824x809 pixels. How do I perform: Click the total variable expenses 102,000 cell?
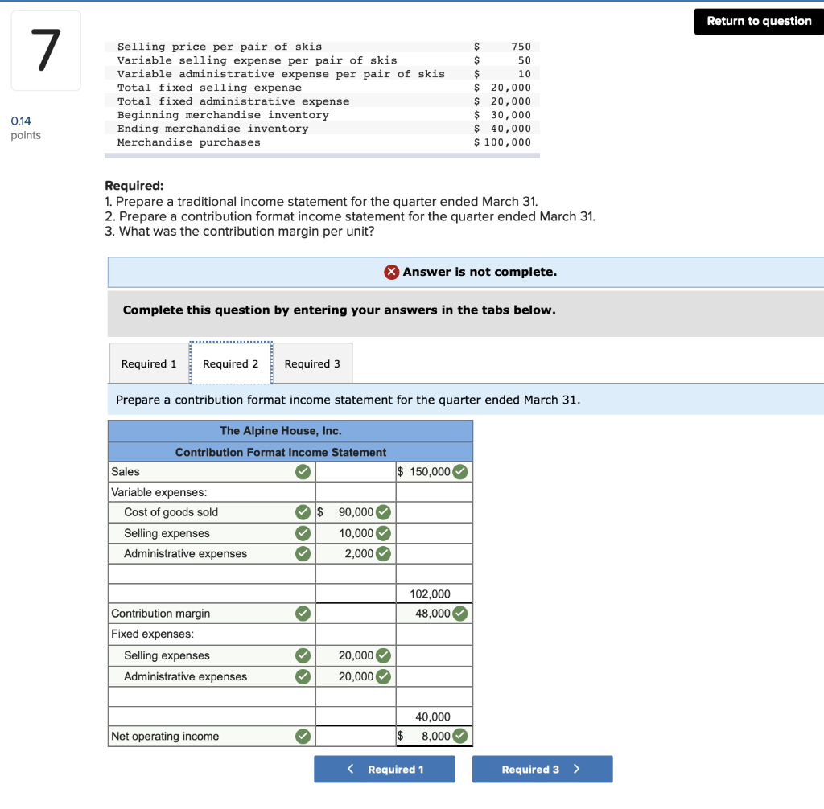point(434,593)
